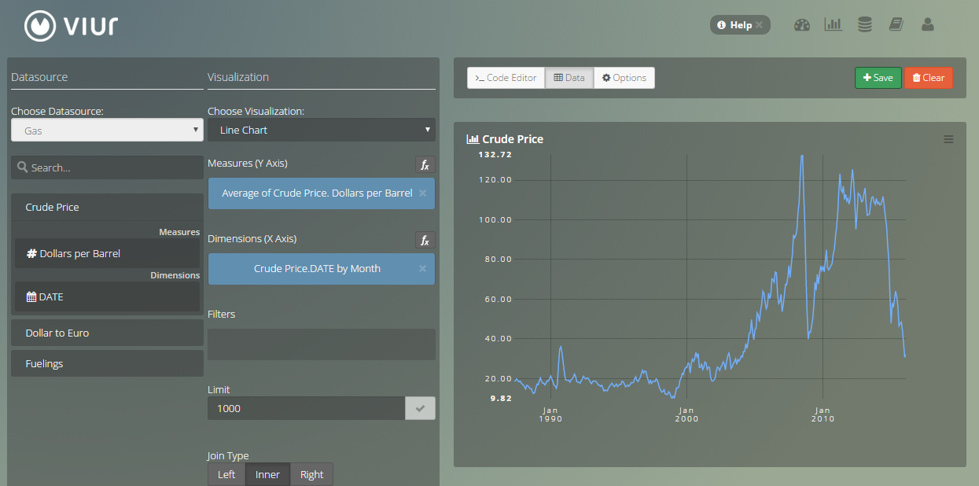Click the VIUR logo
The height and width of the screenshot is (486, 979).
tap(70, 24)
